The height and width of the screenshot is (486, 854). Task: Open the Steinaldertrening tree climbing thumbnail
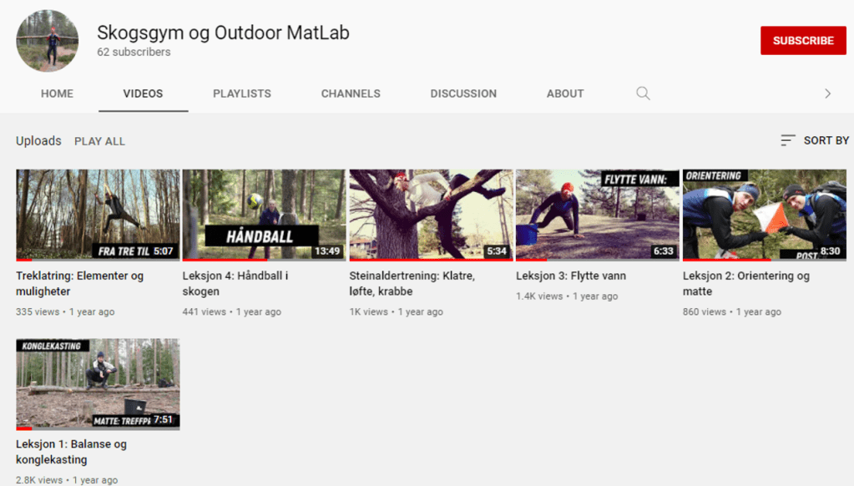tap(431, 215)
